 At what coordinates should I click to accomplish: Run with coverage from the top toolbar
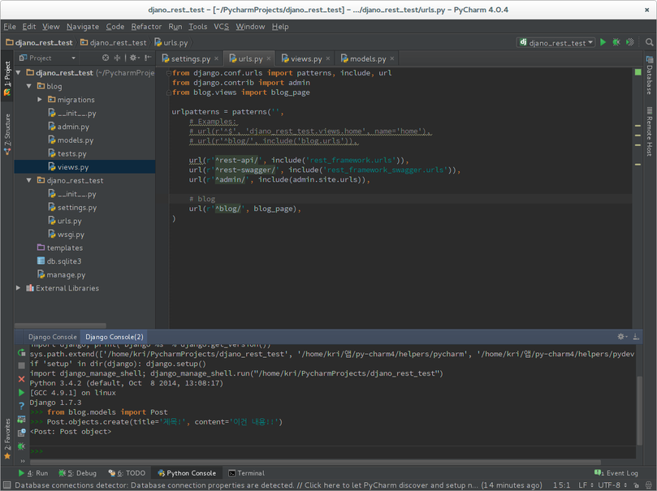[x=629, y=42]
